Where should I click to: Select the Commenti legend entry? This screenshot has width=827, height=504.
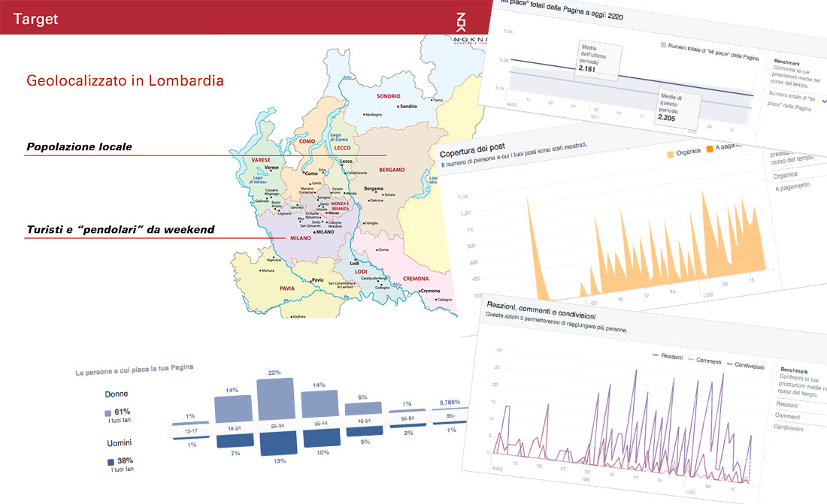(704, 362)
